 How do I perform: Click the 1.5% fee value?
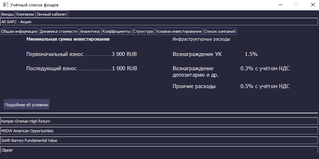click(x=251, y=54)
